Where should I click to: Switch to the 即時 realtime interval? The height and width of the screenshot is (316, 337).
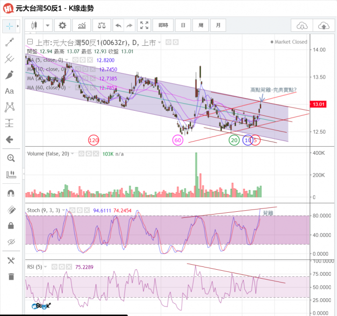pos(163,25)
